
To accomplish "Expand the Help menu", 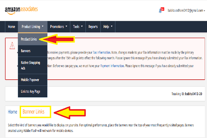I will coord(108,27).
